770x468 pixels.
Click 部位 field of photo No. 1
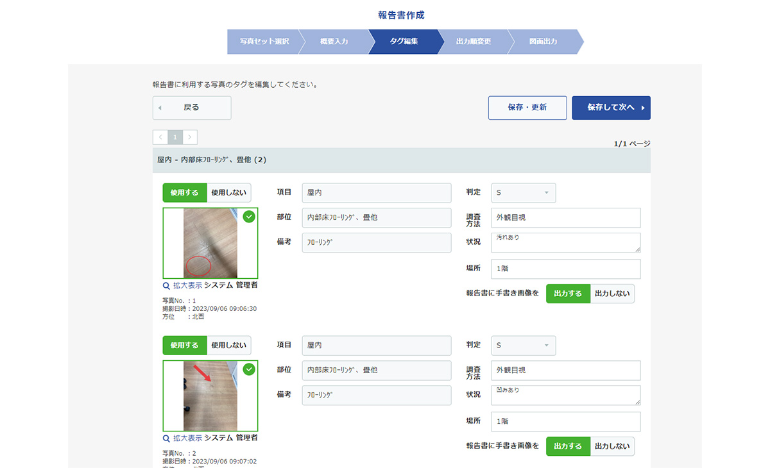click(377, 218)
